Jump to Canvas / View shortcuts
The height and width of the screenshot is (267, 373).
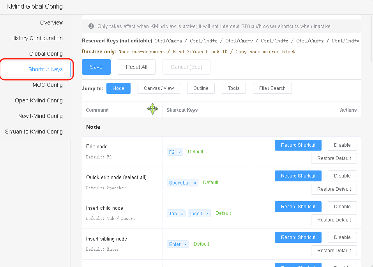point(159,88)
